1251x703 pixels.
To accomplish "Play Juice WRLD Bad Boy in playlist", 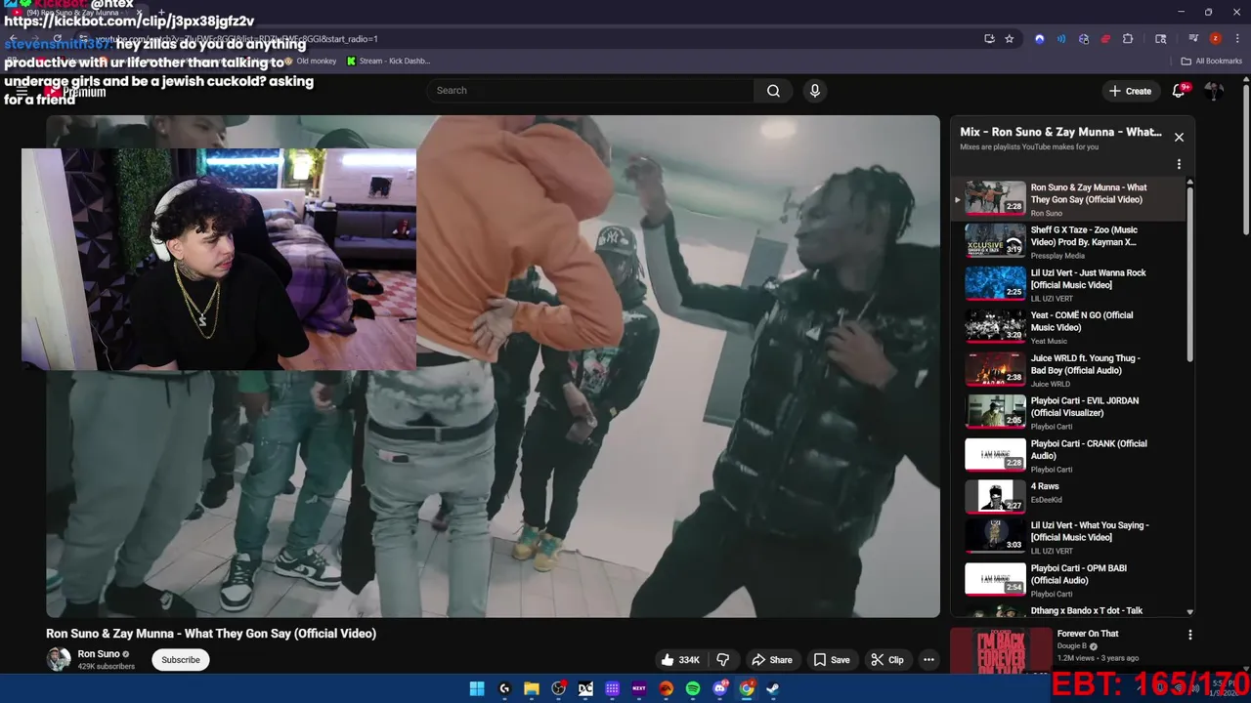I will tap(1070, 370).
